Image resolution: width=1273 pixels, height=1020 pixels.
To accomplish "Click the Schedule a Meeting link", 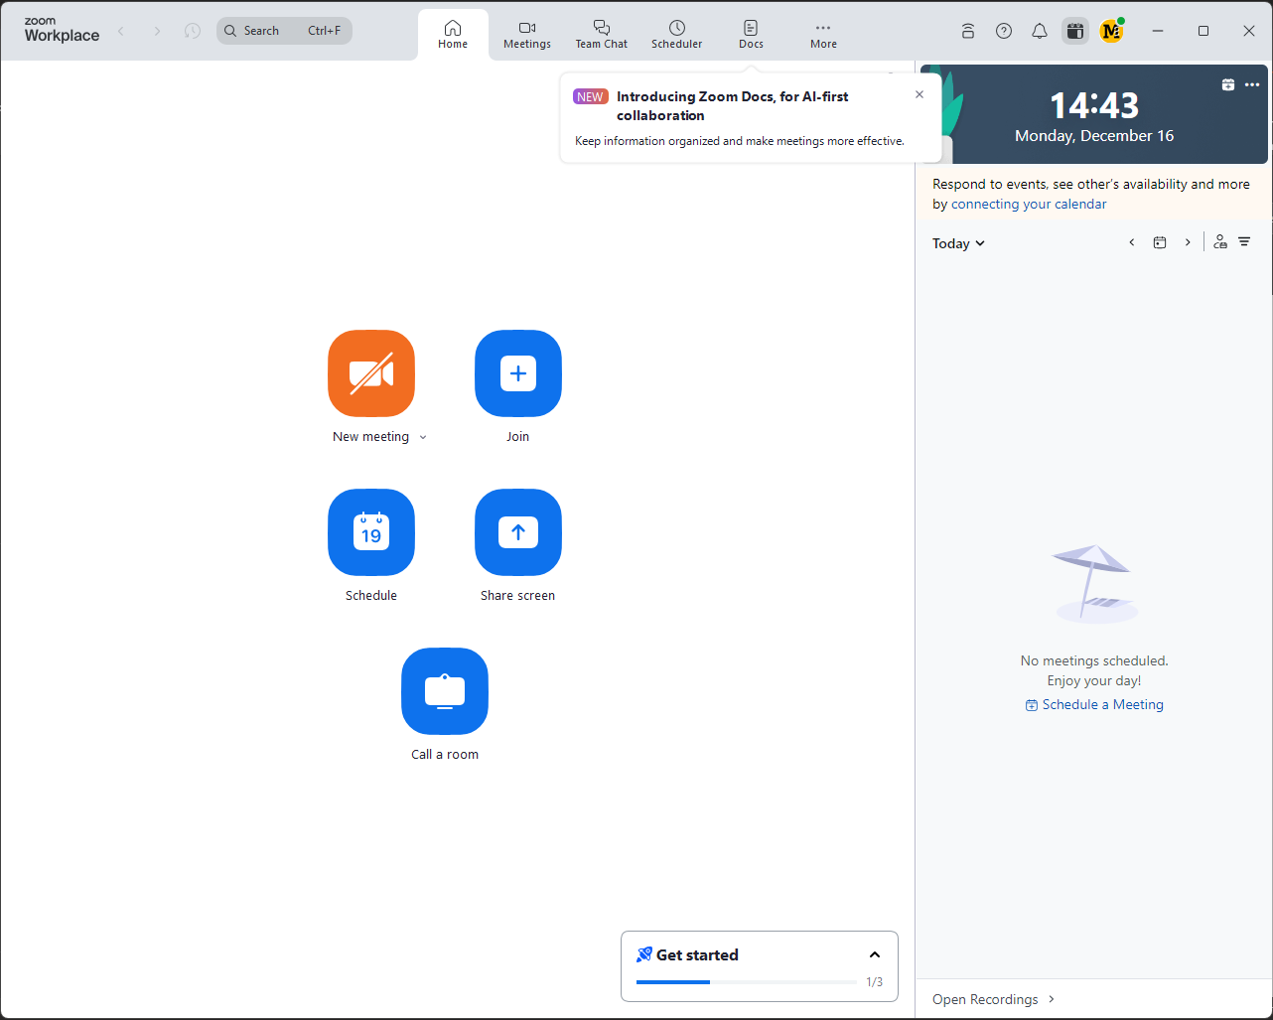I will click(1094, 705).
